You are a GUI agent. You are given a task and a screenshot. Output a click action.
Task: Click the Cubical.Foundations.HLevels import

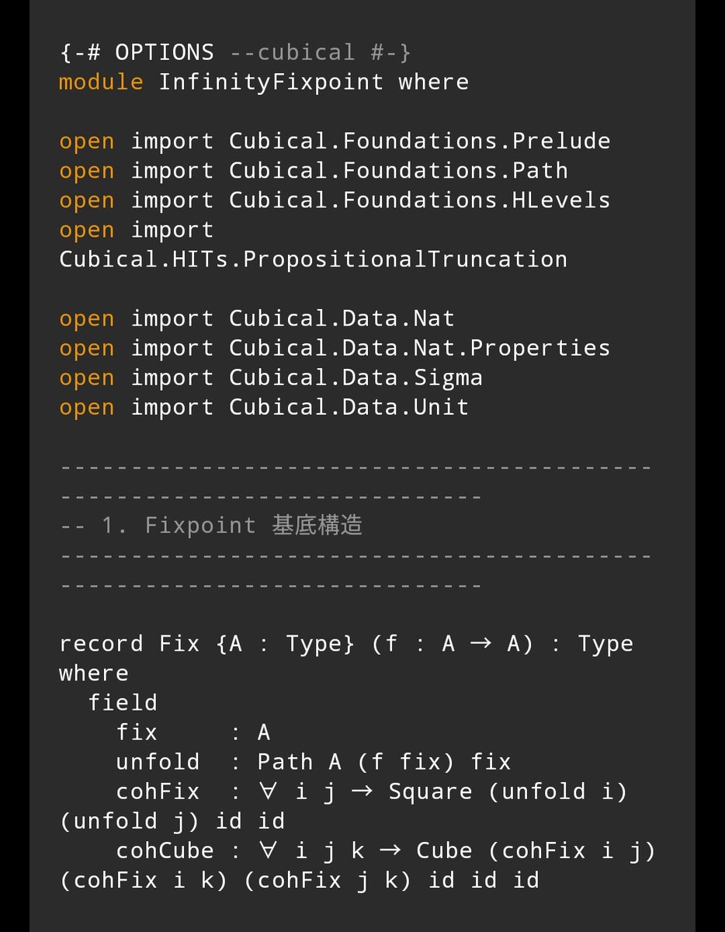[419, 200]
